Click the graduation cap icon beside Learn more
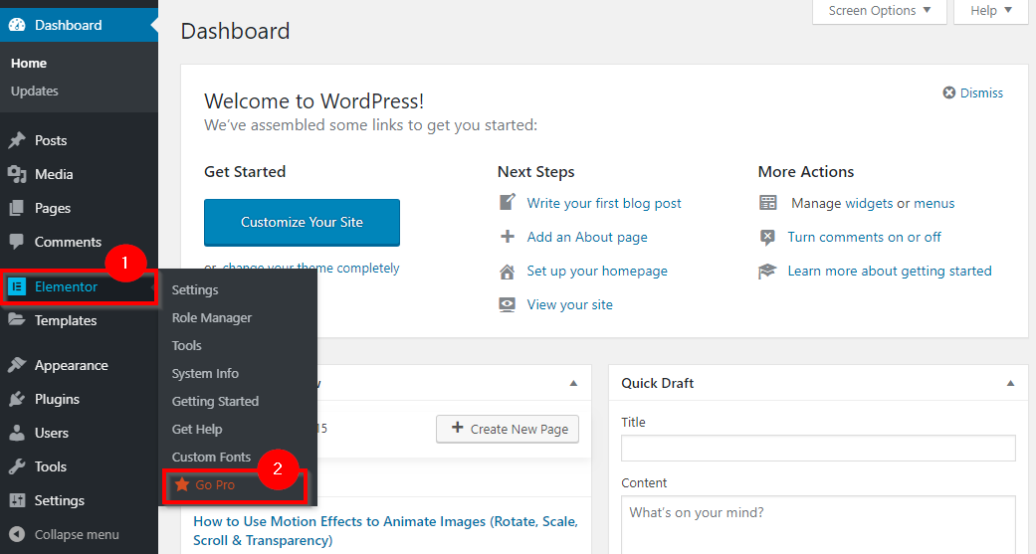Image resolution: width=1036 pixels, height=554 pixels. (x=767, y=271)
